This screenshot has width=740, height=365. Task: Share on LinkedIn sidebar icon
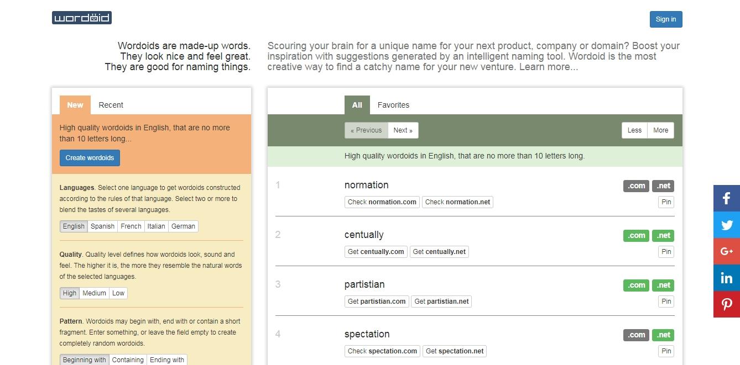pyautogui.click(x=727, y=278)
